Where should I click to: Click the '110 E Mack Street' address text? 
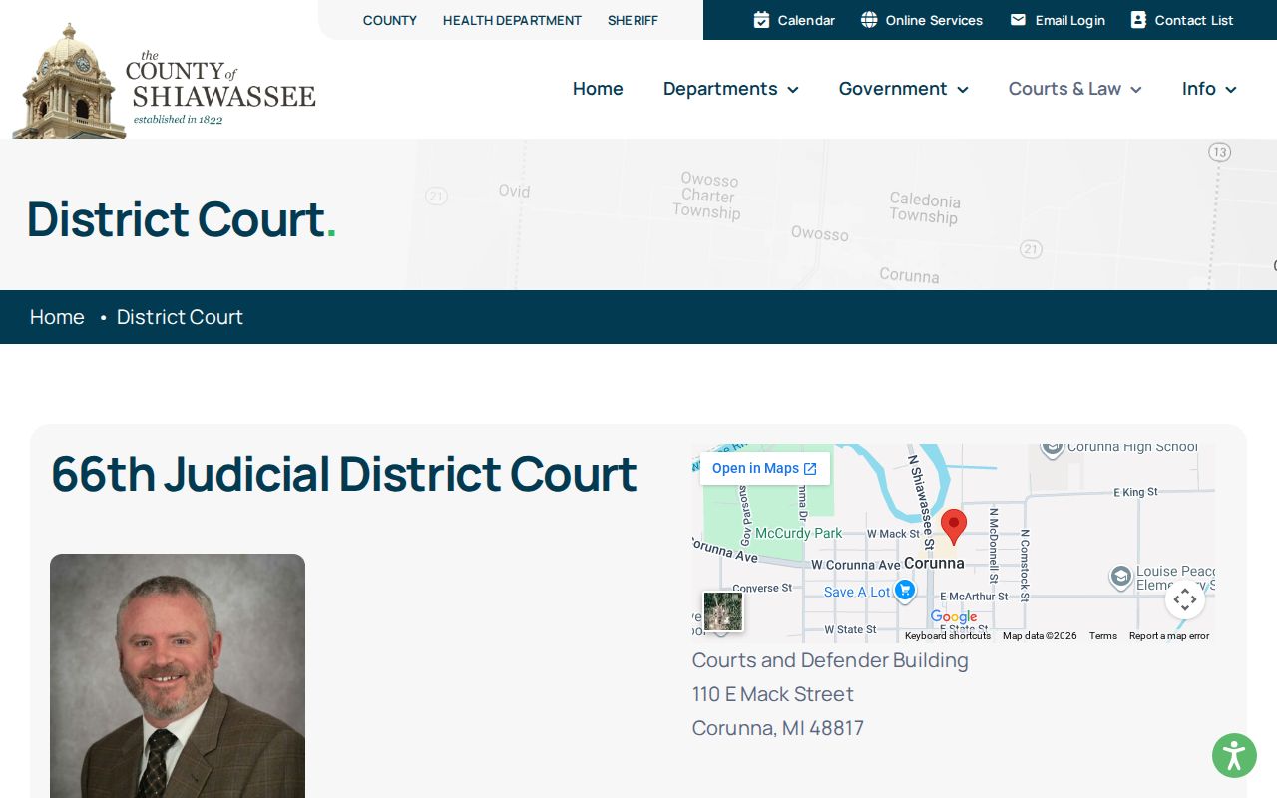[x=773, y=694]
